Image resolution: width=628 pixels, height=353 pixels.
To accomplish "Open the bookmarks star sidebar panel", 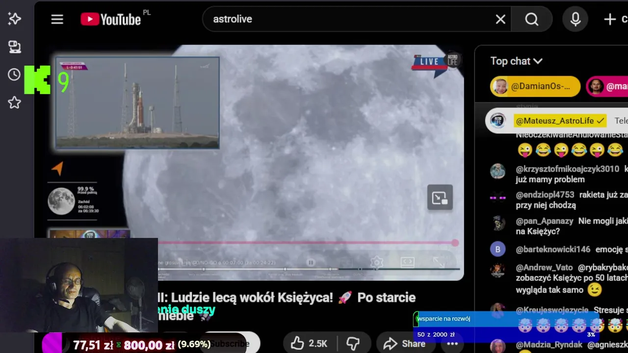I will click(14, 102).
